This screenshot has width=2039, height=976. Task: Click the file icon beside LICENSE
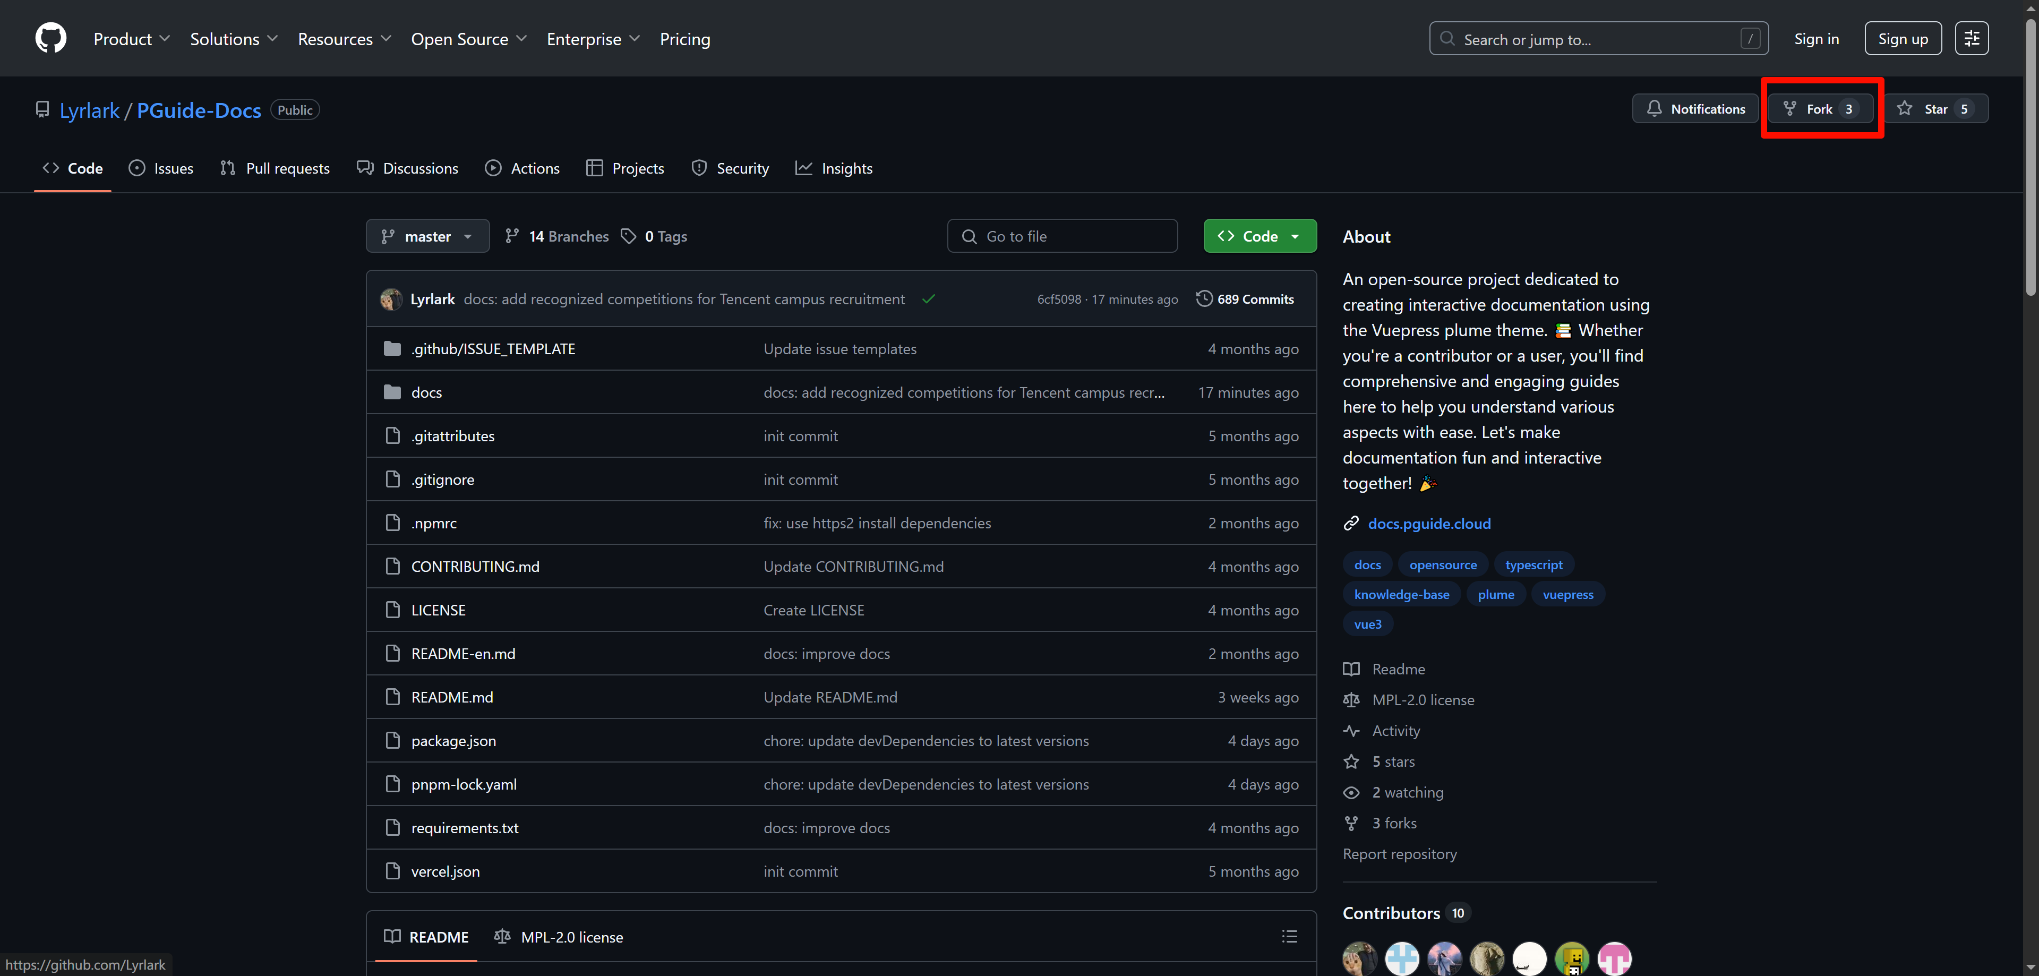point(392,610)
